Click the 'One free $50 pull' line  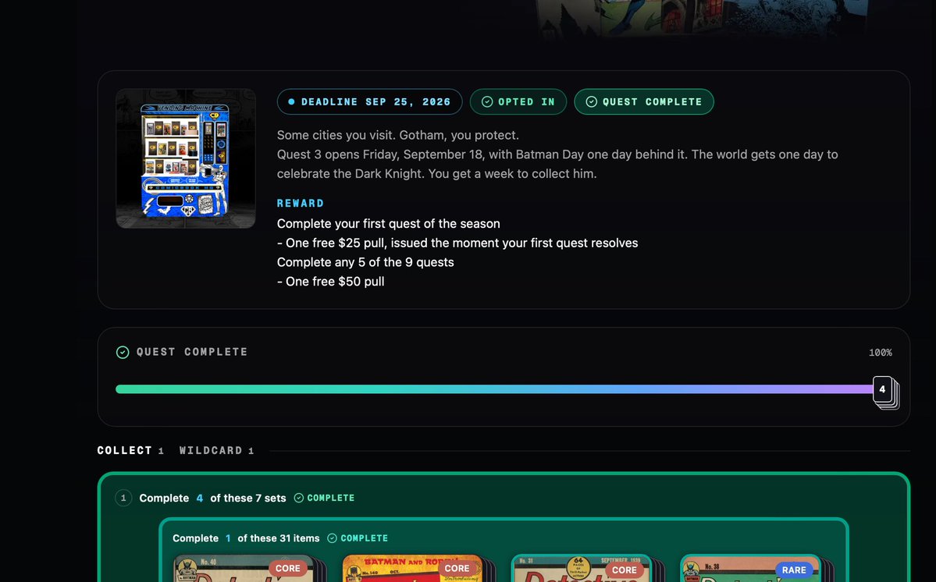point(331,282)
